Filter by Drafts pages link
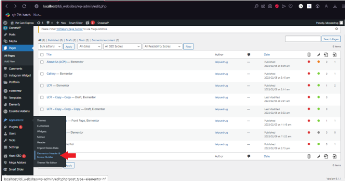The width and height of the screenshot is (345, 182). click(71, 40)
